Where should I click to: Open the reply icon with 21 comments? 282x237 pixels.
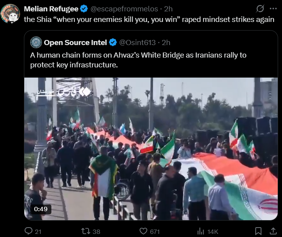coord(28,231)
